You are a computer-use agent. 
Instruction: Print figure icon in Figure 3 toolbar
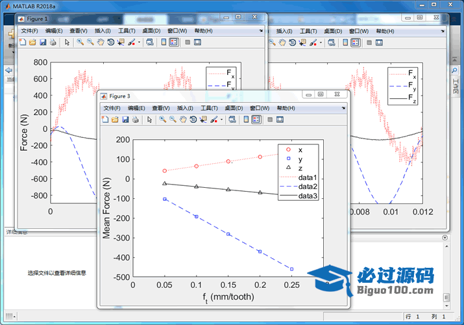[x=135, y=120]
